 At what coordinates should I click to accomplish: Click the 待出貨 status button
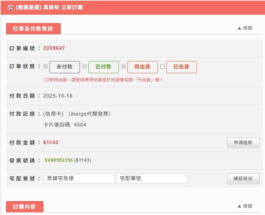point(142,67)
